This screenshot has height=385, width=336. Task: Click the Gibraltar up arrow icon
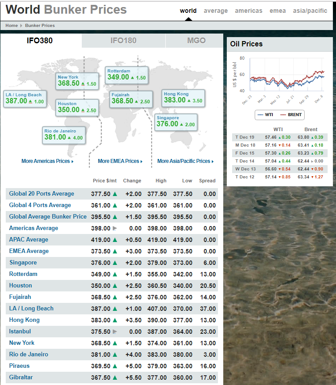click(x=115, y=377)
